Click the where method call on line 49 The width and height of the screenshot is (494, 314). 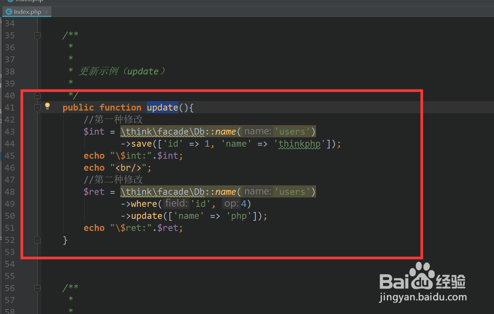pyautogui.click(x=144, y=204)
